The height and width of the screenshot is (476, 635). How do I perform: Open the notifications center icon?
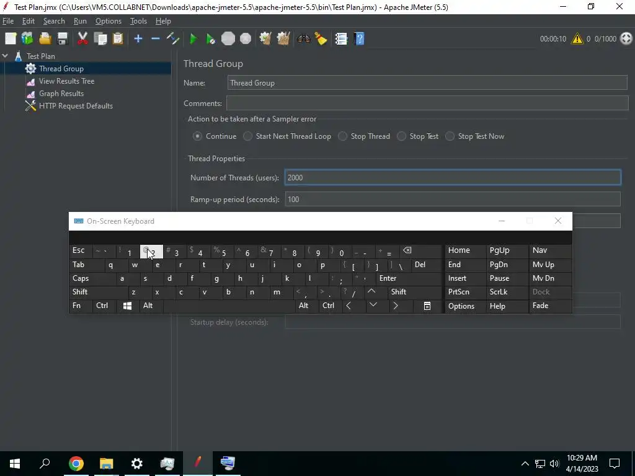(615, 464)
